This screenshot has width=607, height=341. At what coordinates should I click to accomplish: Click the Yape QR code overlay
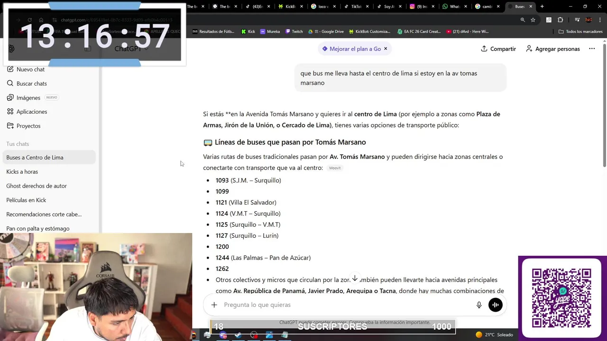[x=561, y=298]
